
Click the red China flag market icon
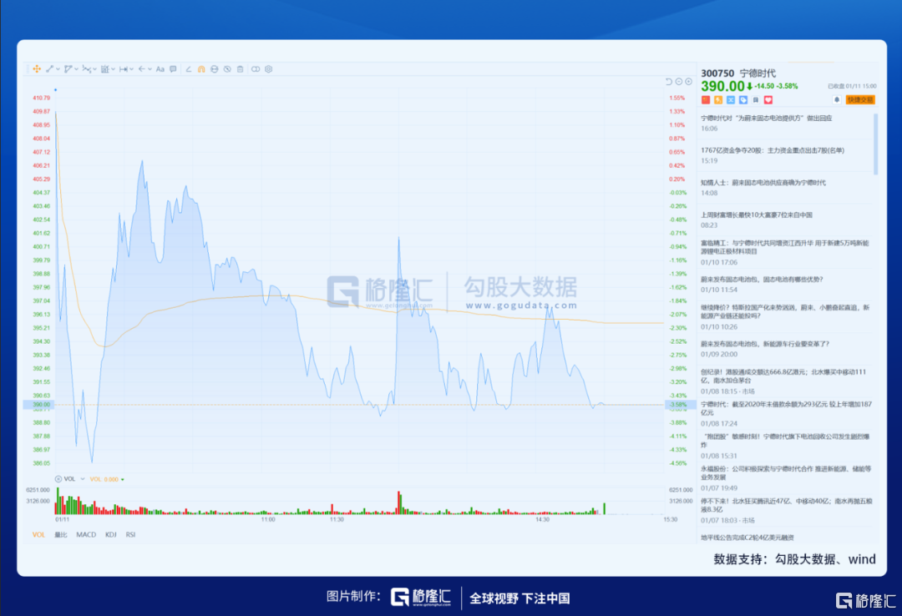(706, 100)
